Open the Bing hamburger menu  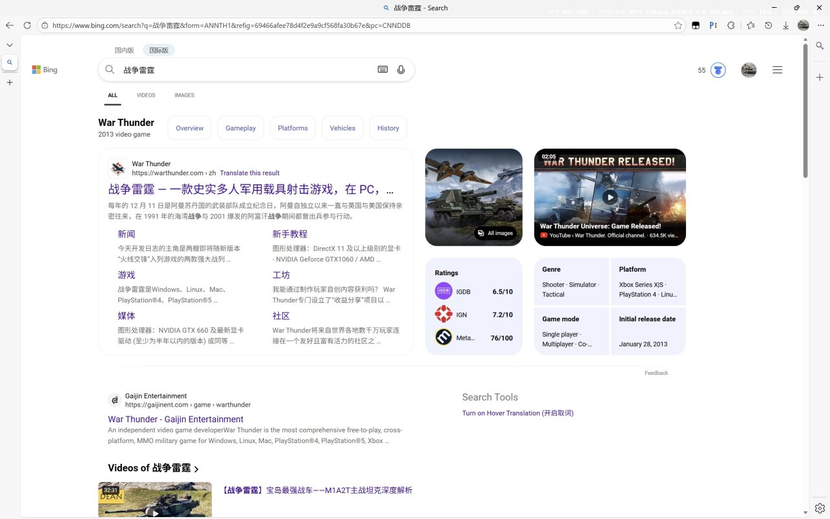(x=777, y=70)
